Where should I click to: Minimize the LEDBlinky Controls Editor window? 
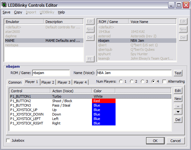click(x=171, y=5)
